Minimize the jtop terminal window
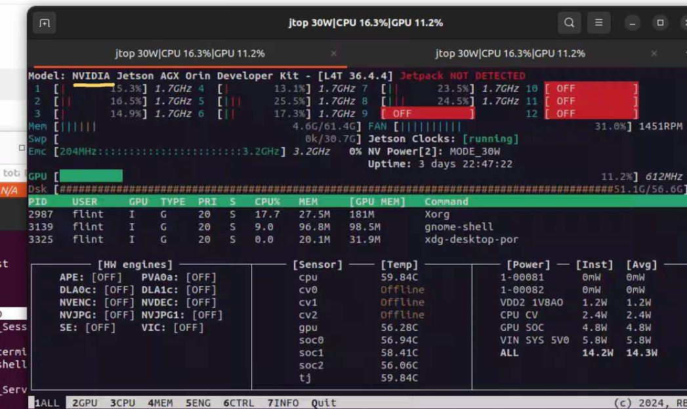This screenshot has width=687, height=409. 632,23
